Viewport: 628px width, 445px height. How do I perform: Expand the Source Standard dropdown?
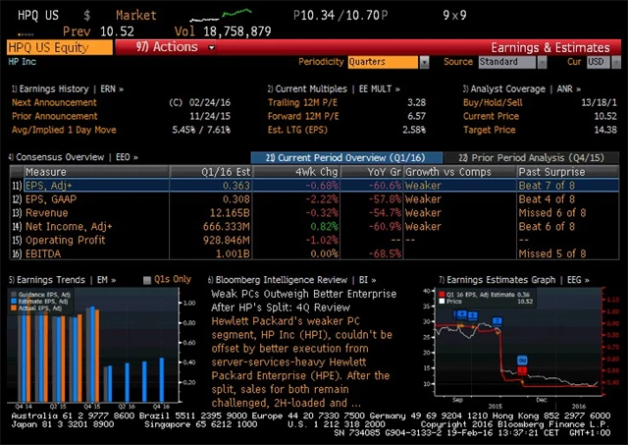pos(510,61)
